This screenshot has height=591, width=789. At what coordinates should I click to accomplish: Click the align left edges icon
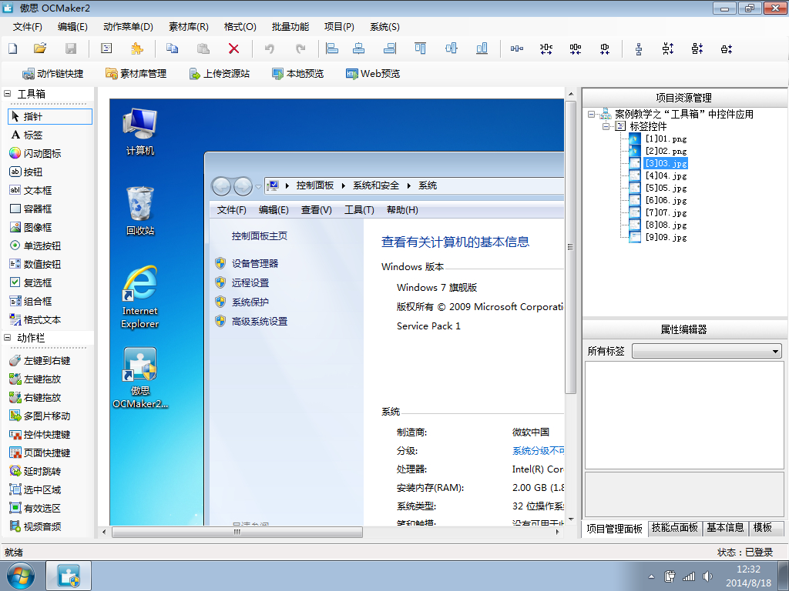[x=332, y=48]
